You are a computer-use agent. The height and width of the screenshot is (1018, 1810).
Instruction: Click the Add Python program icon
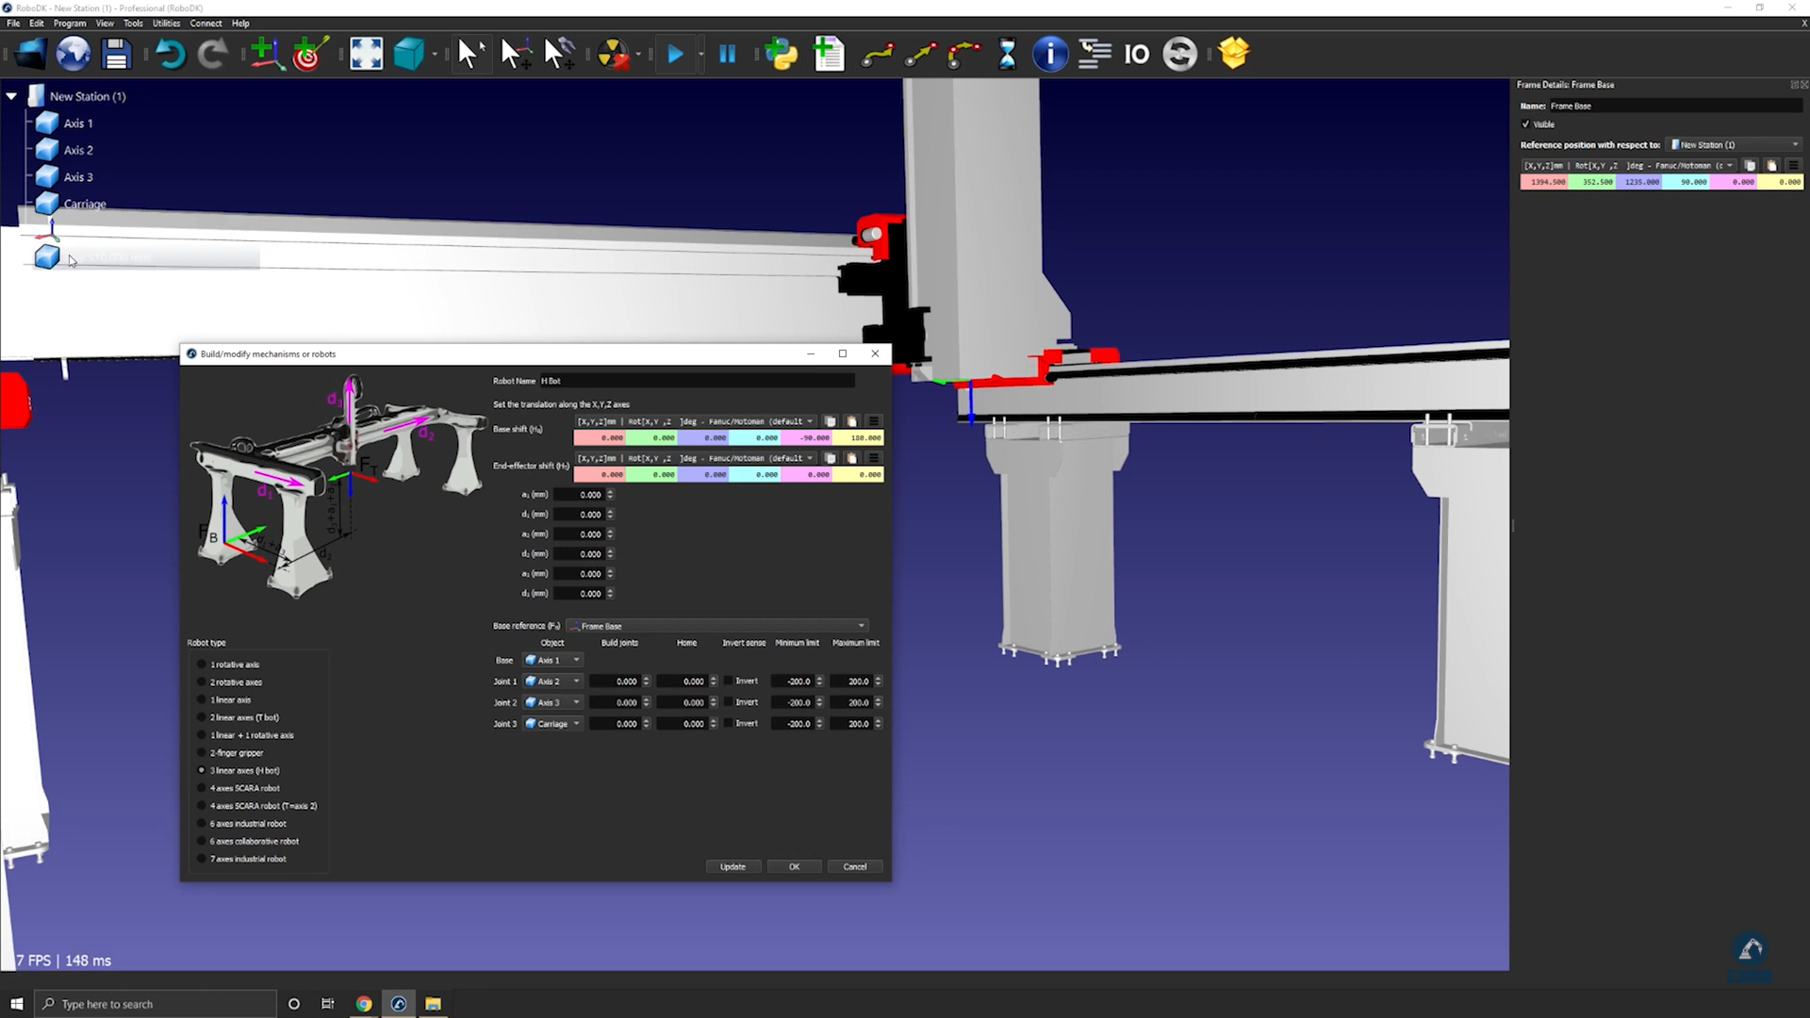pos(781,54)
